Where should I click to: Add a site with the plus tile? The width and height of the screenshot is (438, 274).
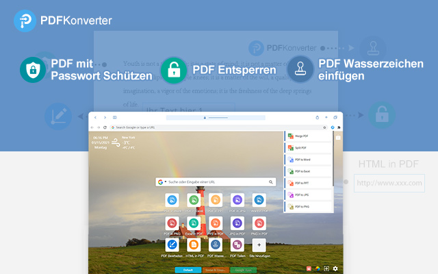click(259, 245)
